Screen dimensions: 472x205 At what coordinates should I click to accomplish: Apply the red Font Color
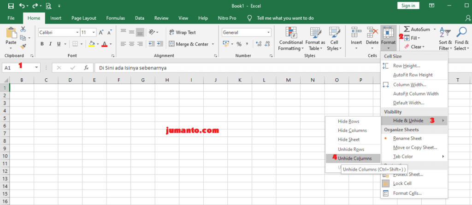tap(105, 44)
